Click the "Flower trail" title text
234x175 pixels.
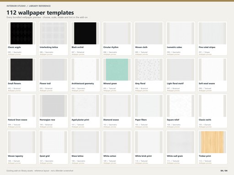point(45,83)
